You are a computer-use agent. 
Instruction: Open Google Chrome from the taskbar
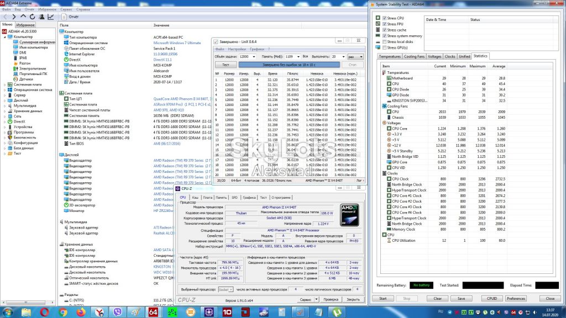[x=63, y=312]
